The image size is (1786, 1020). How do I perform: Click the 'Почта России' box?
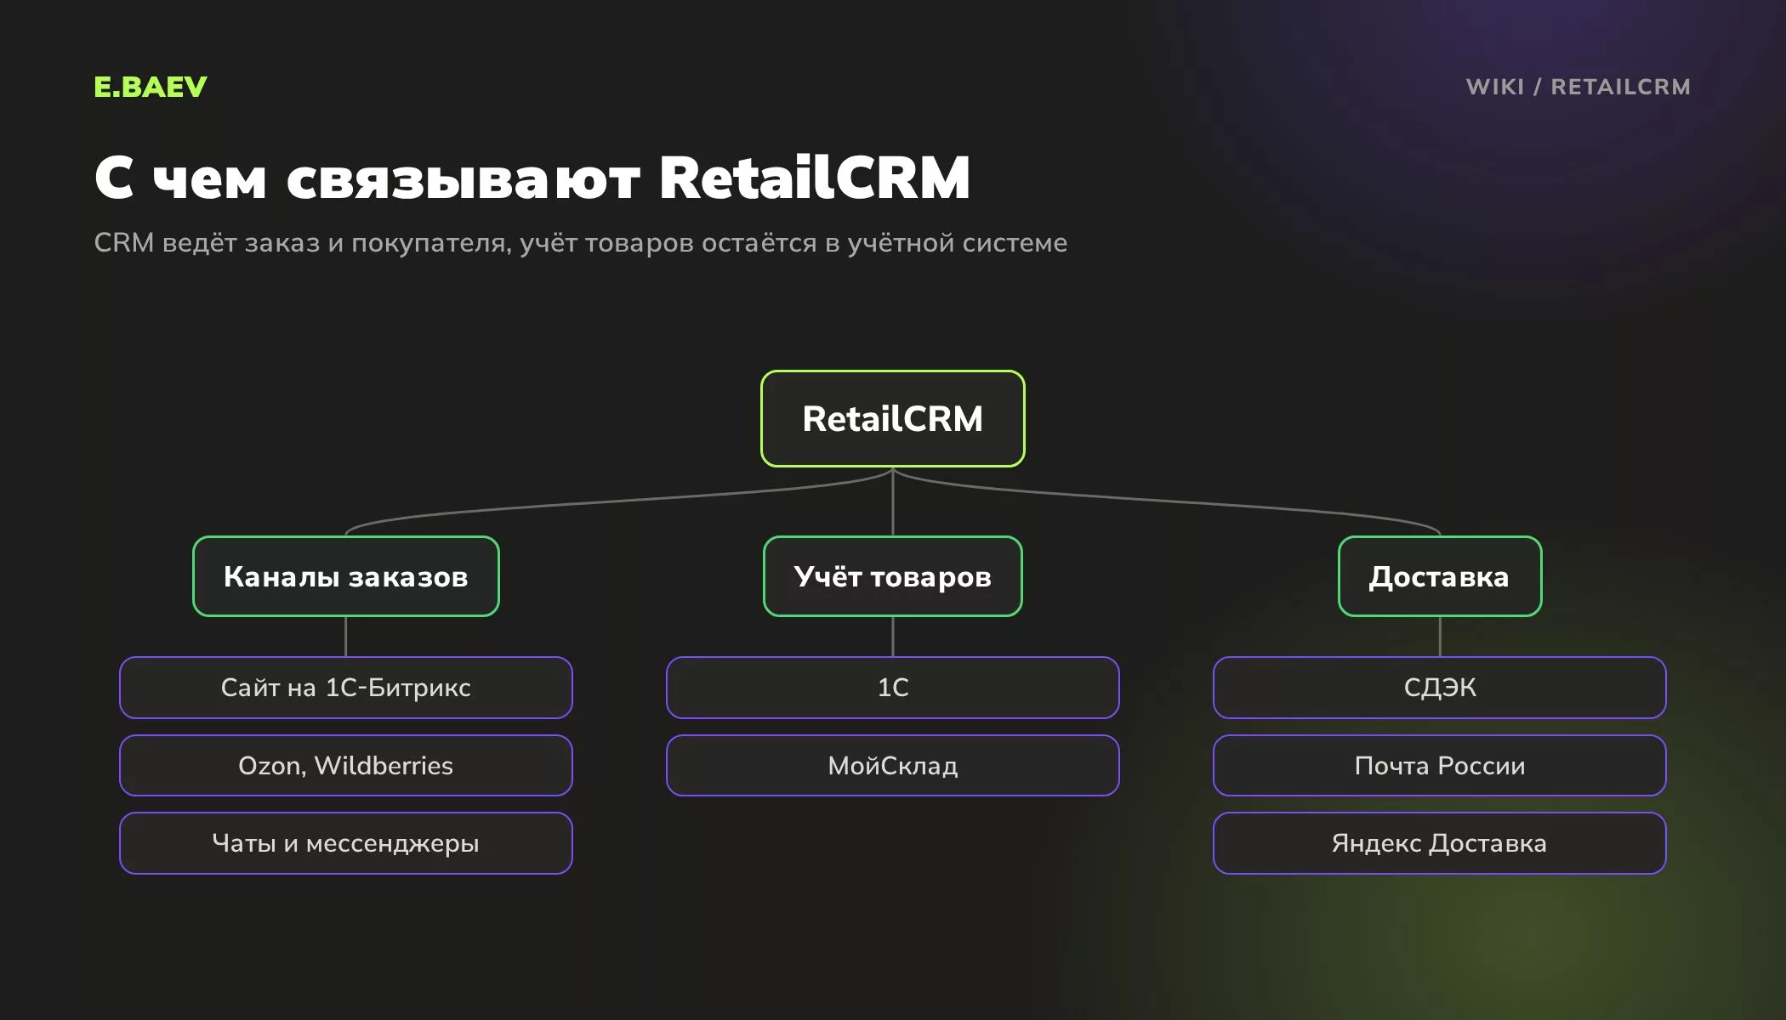coord(1440,766)
